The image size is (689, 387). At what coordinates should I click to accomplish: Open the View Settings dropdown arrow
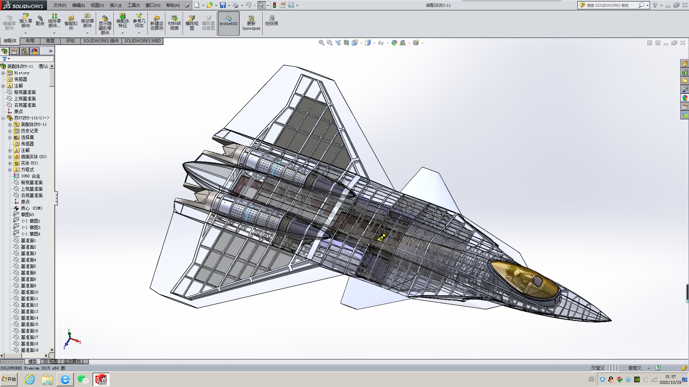pos(422,43)
